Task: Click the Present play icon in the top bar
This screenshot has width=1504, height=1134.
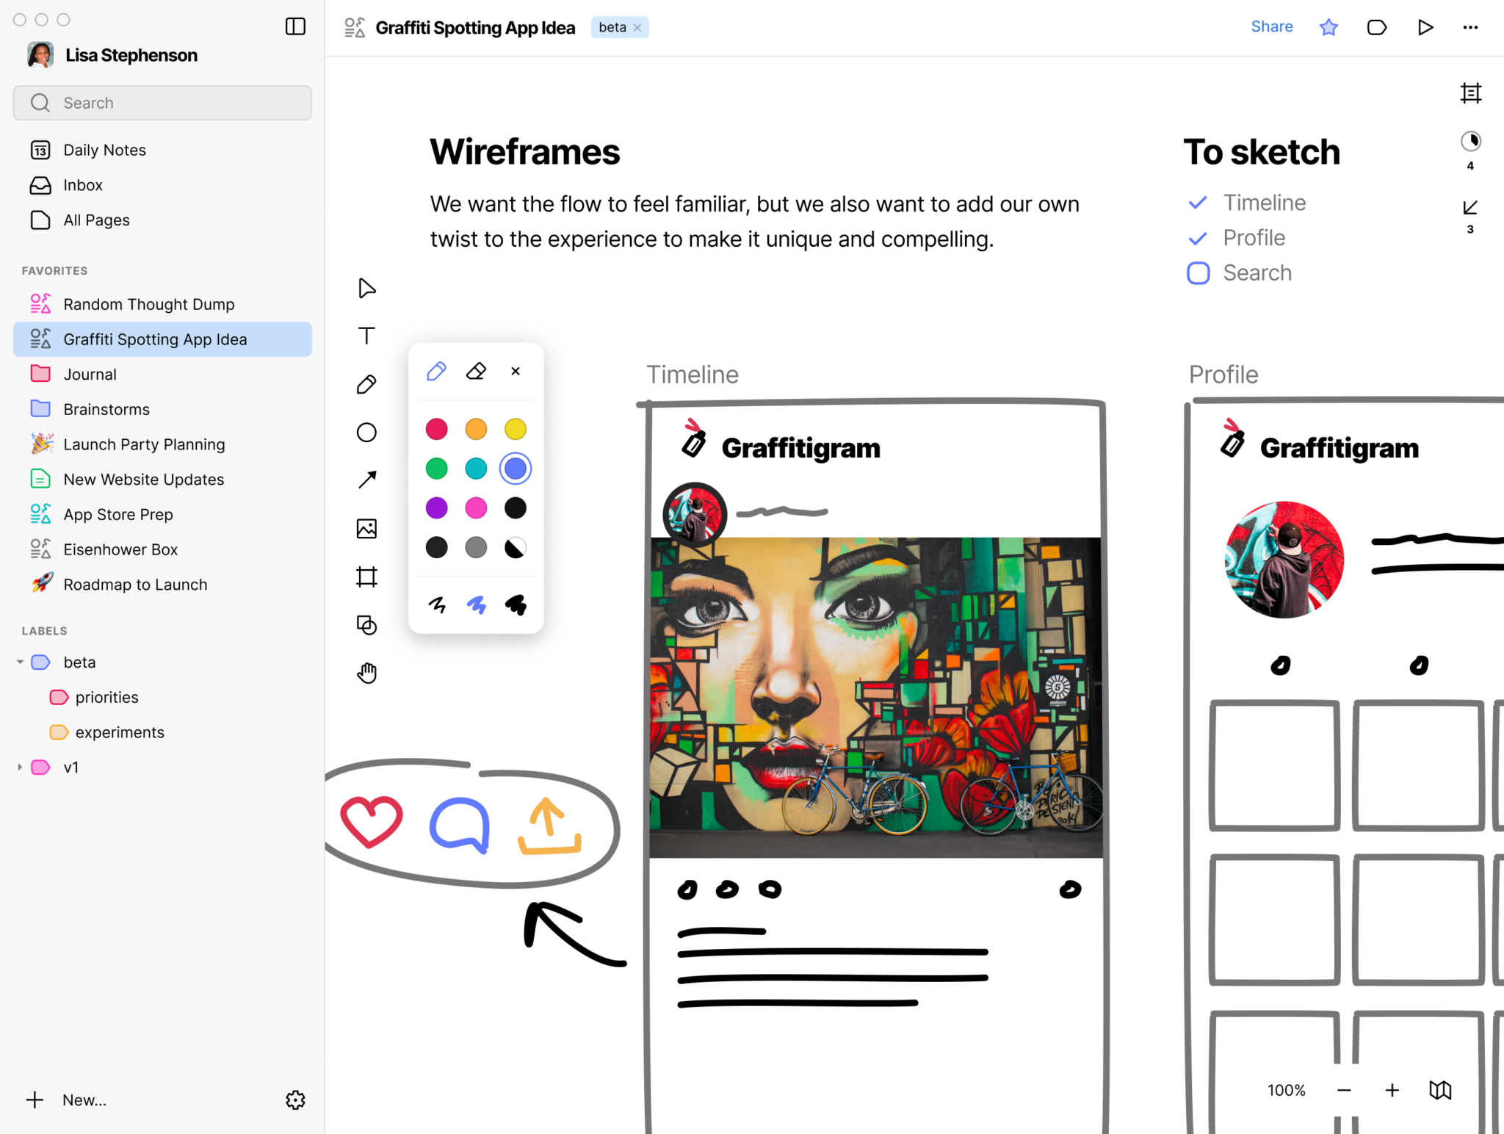Action: pyautogui.click(x=1425, y=27)
